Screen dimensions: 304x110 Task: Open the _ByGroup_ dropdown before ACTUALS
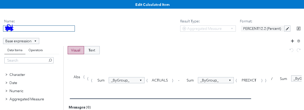[x=127, y=80]
